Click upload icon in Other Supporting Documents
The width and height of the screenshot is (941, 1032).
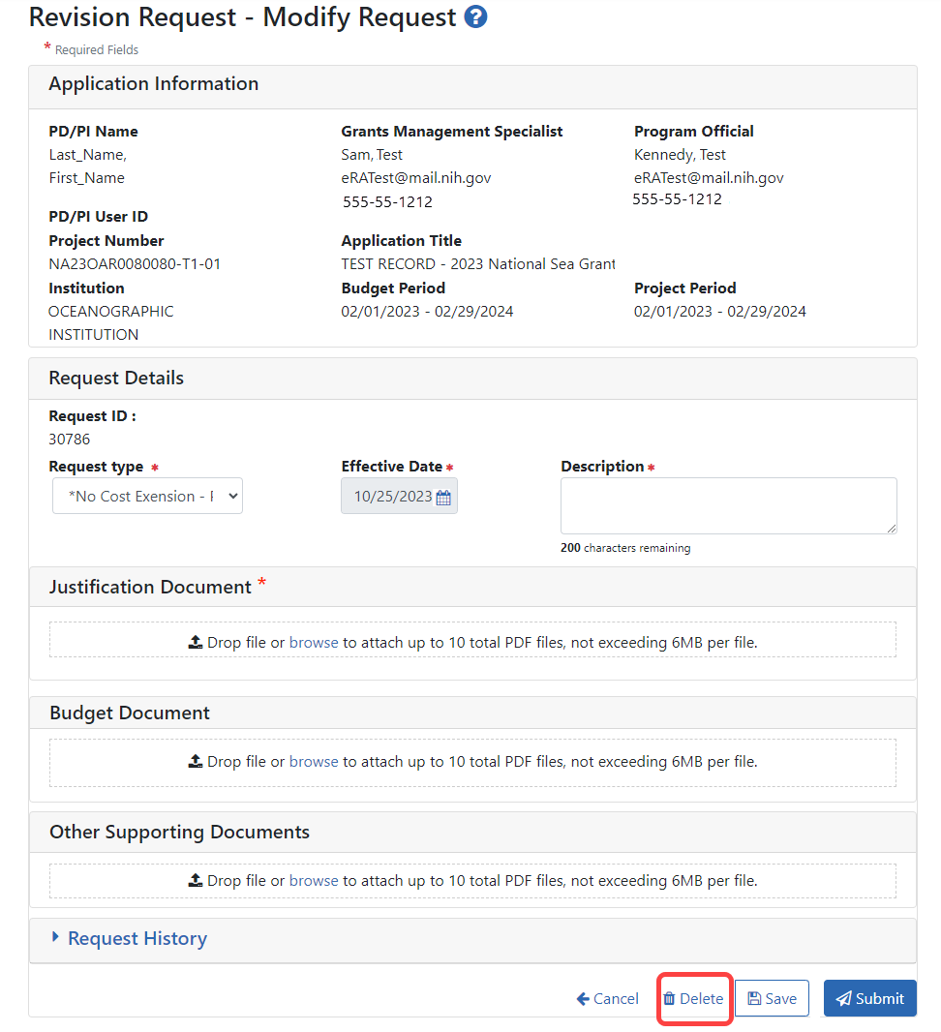(196, 880)
